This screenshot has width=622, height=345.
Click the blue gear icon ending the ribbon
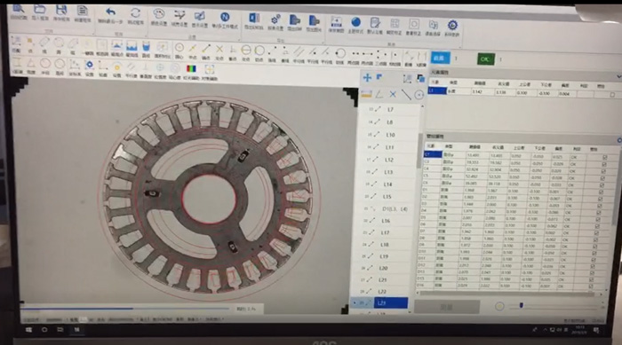coord(452,26)
